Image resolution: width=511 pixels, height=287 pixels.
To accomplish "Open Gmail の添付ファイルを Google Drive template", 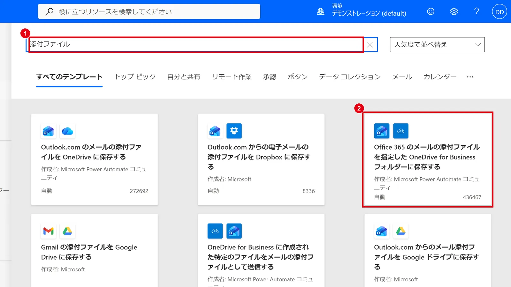I will click(89, 252).
